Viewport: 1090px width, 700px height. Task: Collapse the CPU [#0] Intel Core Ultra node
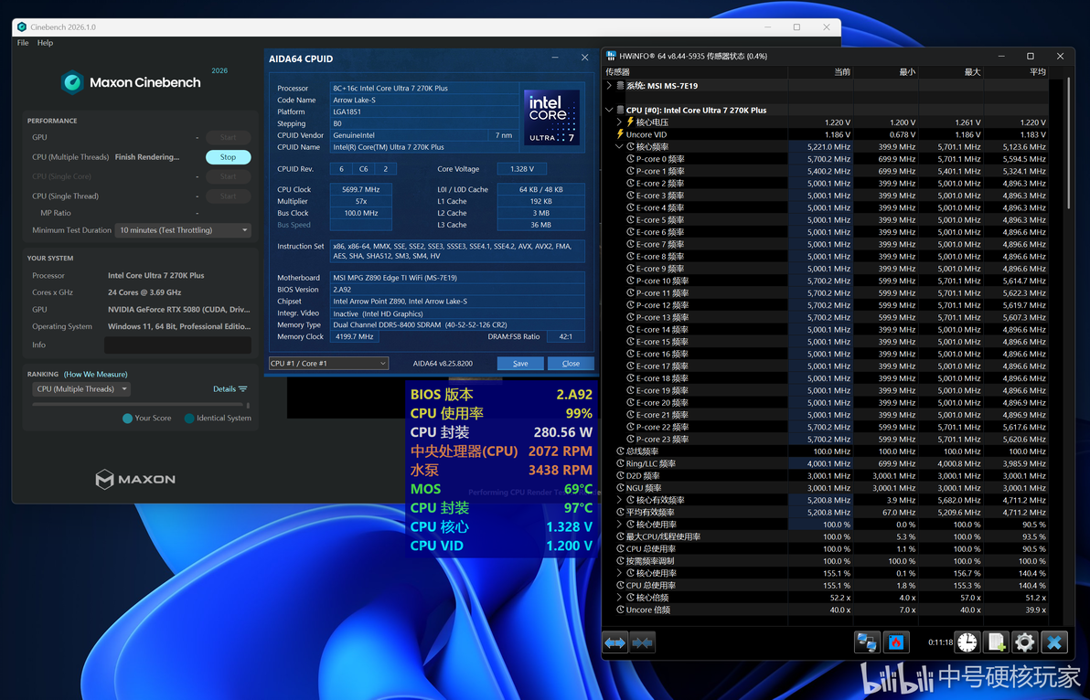pyautogui.click(x=609, y=110)
